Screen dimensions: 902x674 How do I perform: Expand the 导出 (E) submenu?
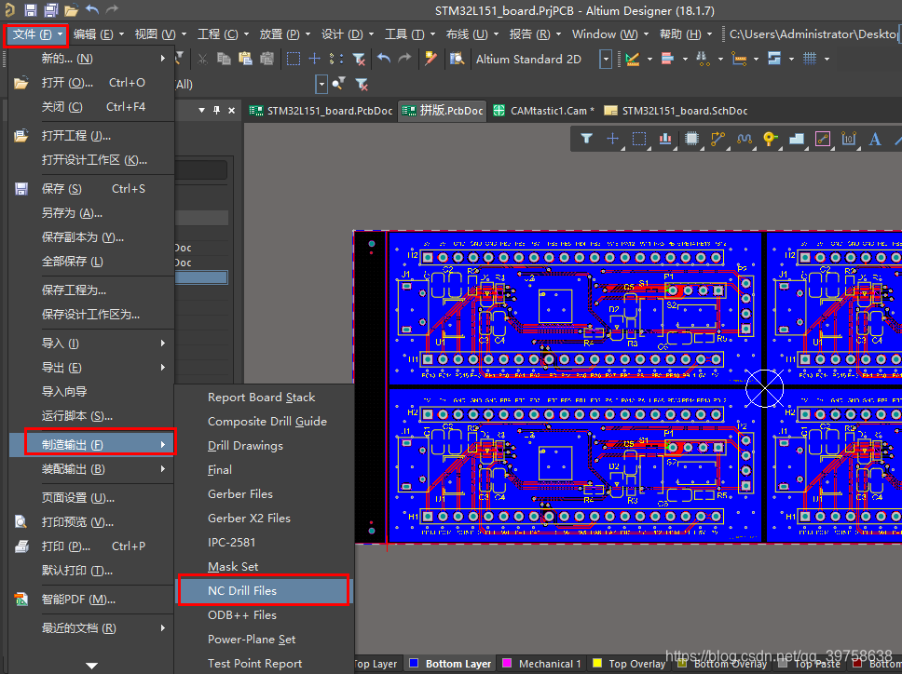click(163, 367)
